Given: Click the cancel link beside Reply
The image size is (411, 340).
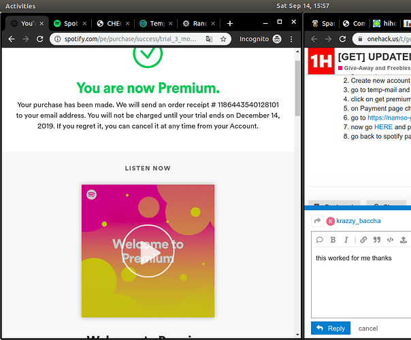Looking at the screenshot, I should pos(368,328).
